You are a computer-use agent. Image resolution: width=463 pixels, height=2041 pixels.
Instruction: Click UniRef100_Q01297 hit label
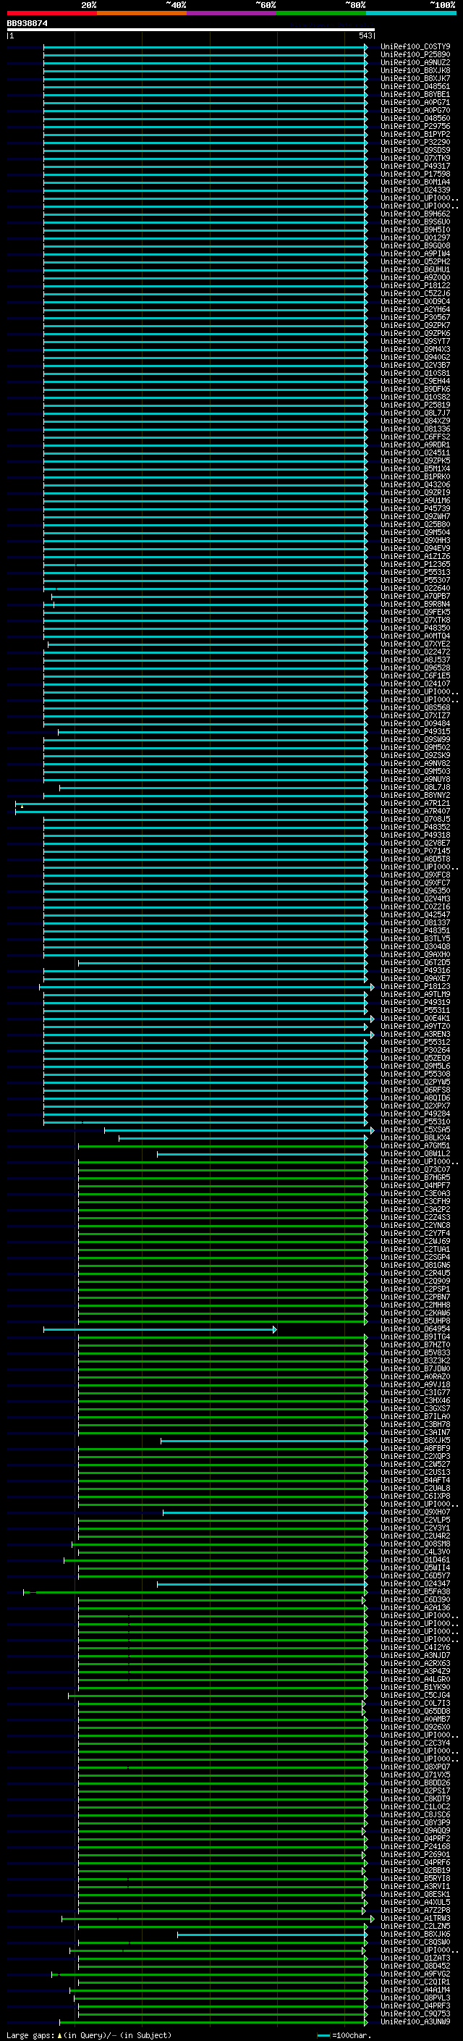click(415, 237)
